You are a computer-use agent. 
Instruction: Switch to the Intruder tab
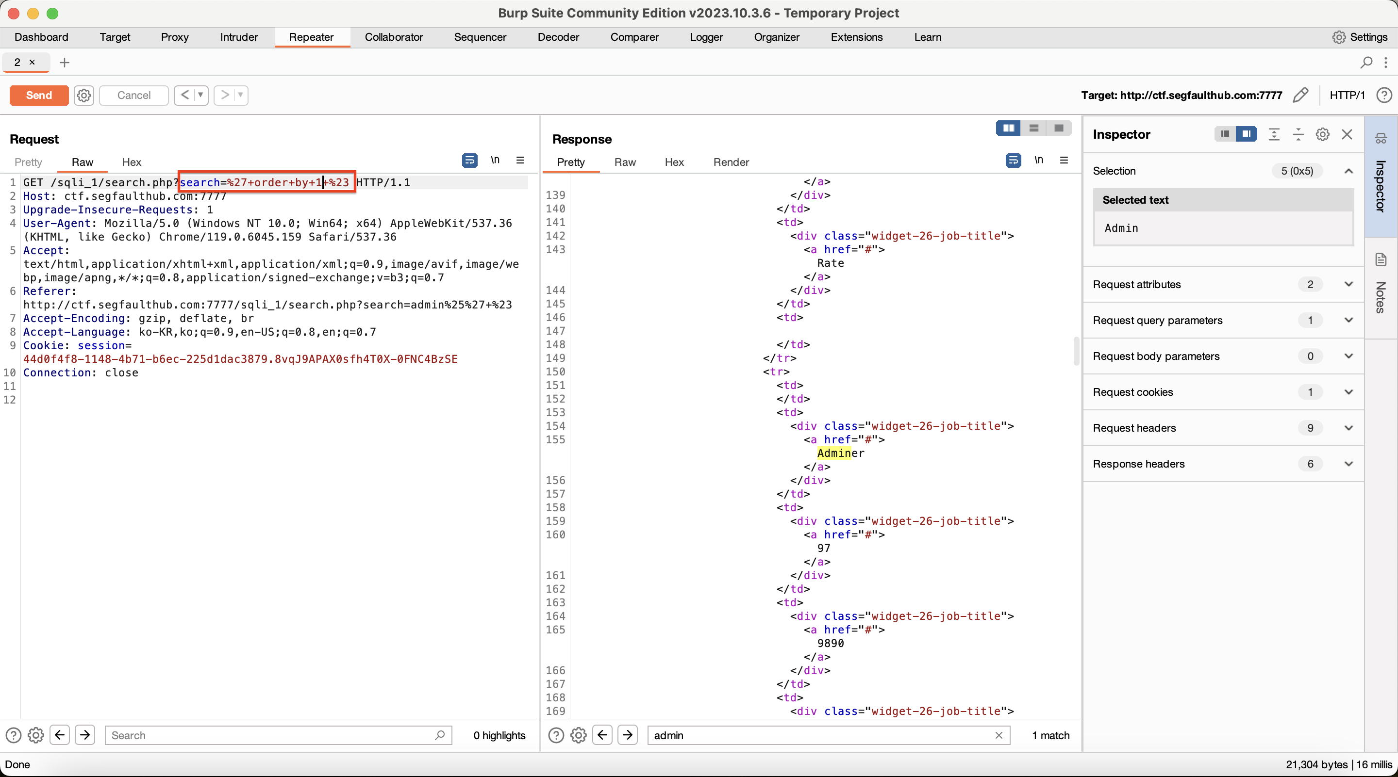tap(239, 37)
